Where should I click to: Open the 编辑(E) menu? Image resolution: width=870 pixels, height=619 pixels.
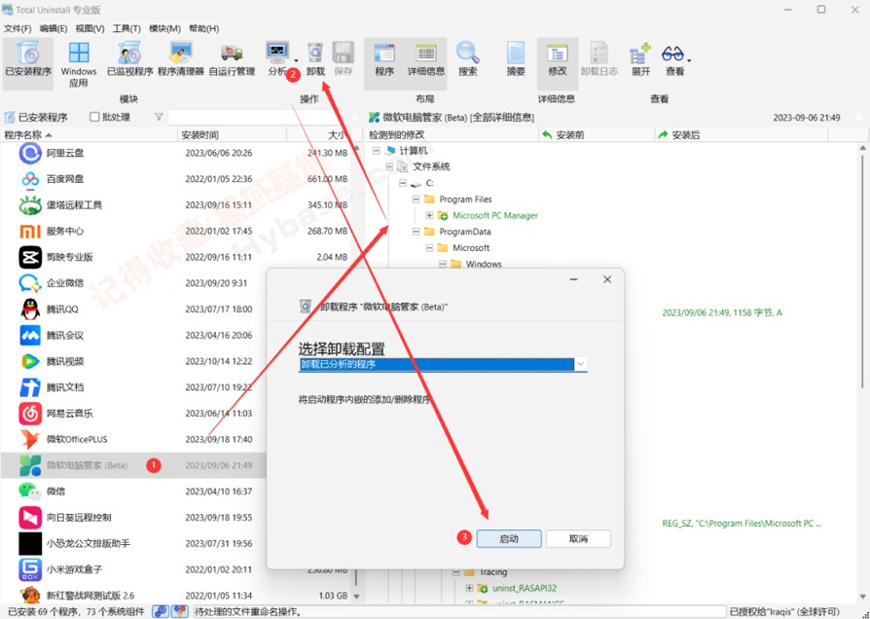[54, 28]
